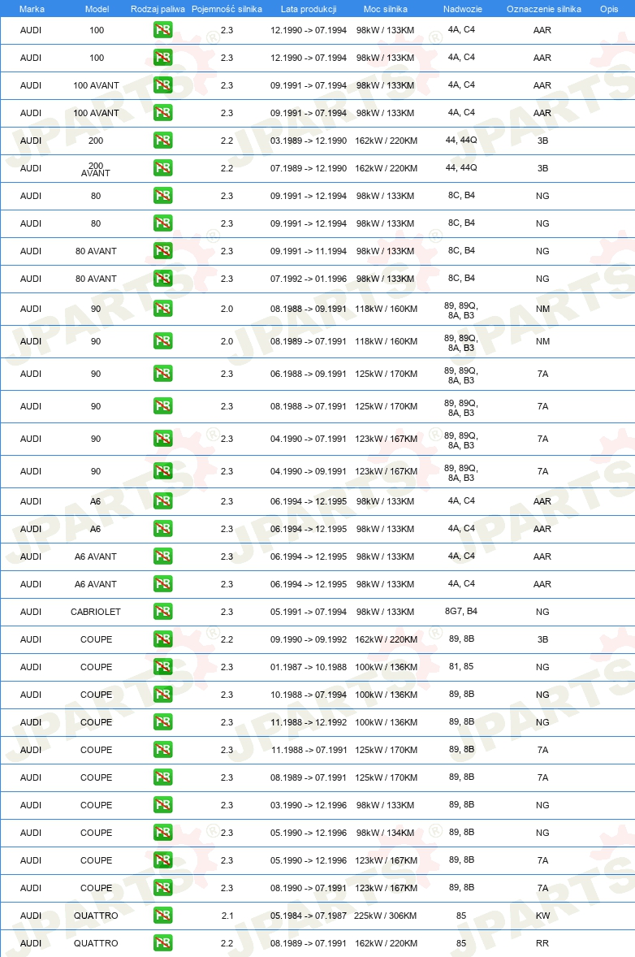
Task: Click the fuel icon for COUPE 08.1989 -> 07.1991
Action: coord(163,777)
